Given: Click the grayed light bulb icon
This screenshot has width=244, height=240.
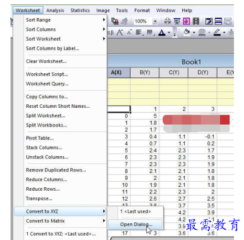Looking at the screenshot, I should coord(231,33).
